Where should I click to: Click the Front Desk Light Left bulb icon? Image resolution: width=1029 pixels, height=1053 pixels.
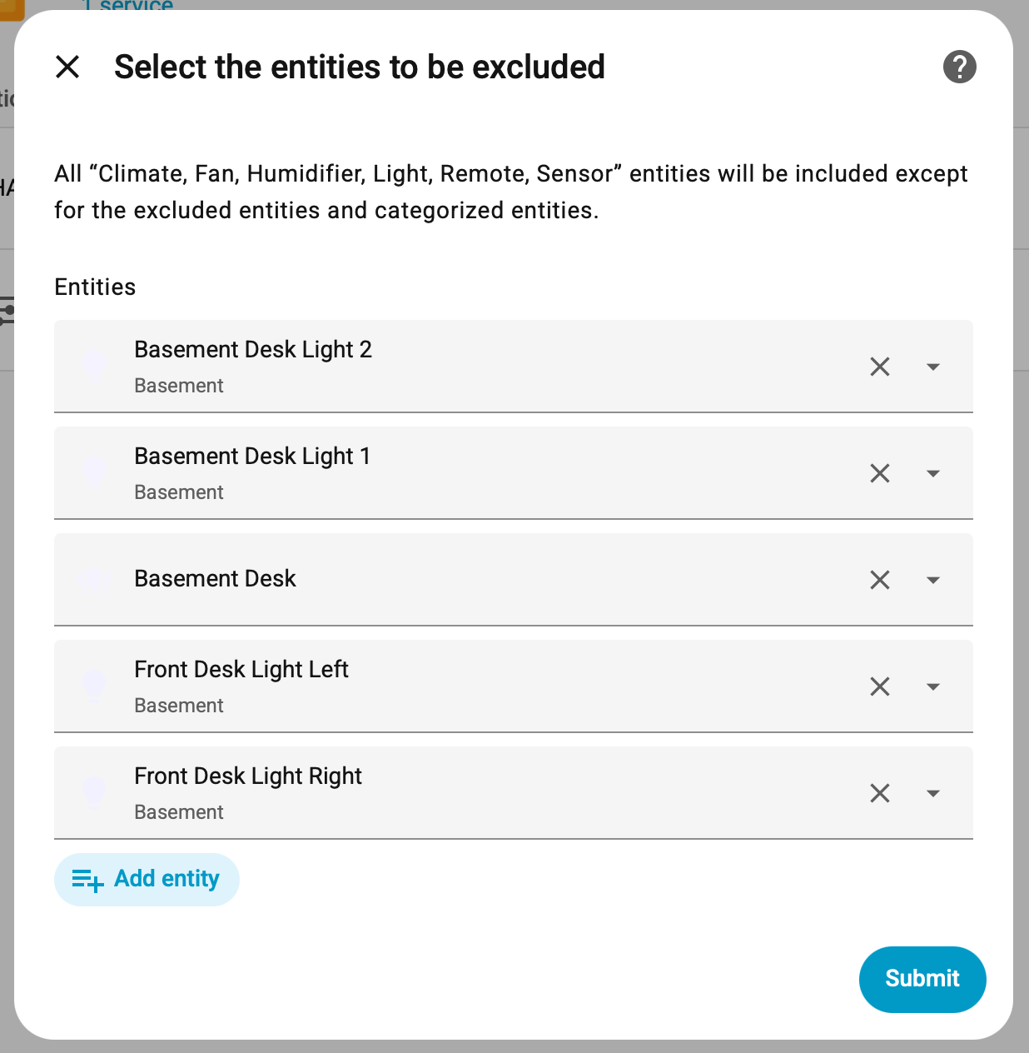(x=94, y=686)
